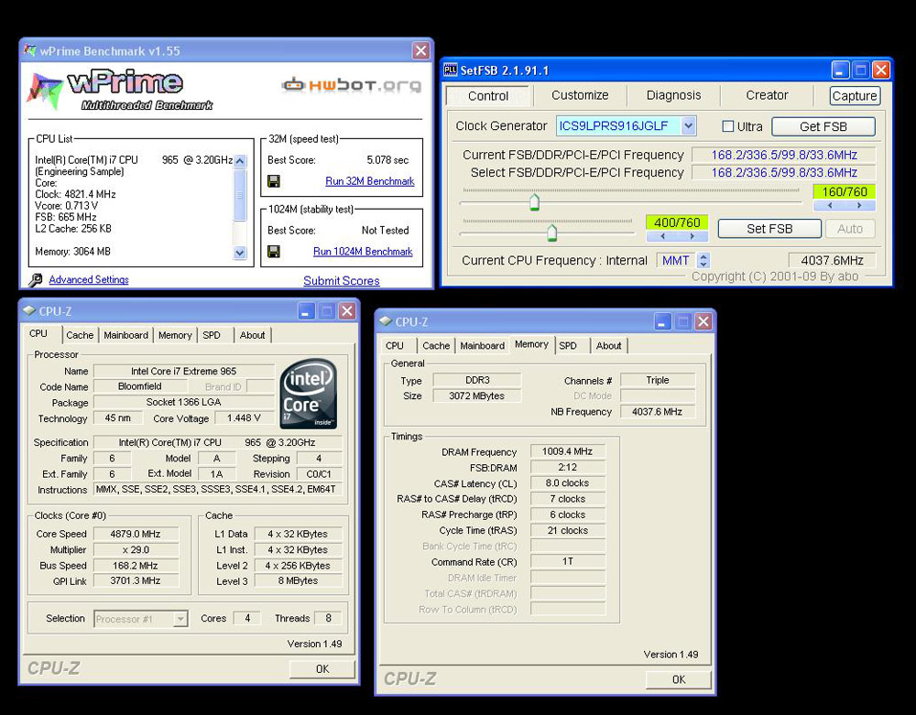This screenshot has height=715, width=916.
Task: Click the Select FSB frequency field
Action: point(783,173)
